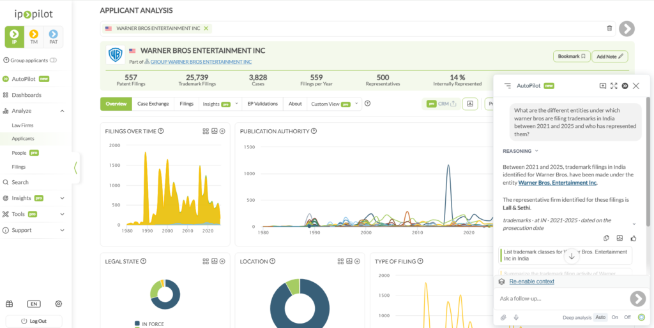
Task: Download the Filings Over Time chart
Action: click(215, 131)
